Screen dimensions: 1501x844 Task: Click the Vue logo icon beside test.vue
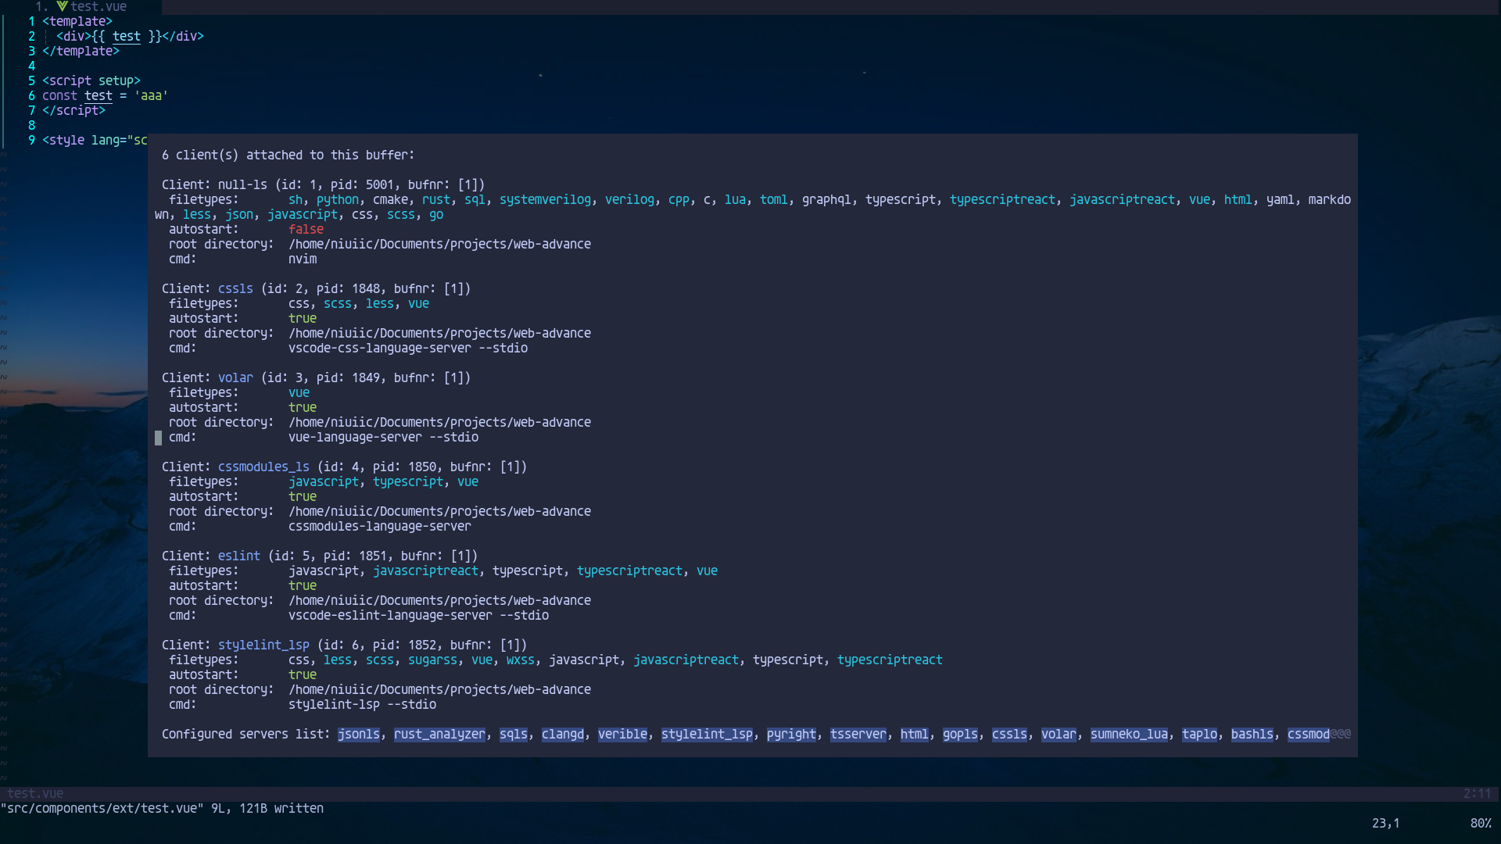click(x=63, y=6)
